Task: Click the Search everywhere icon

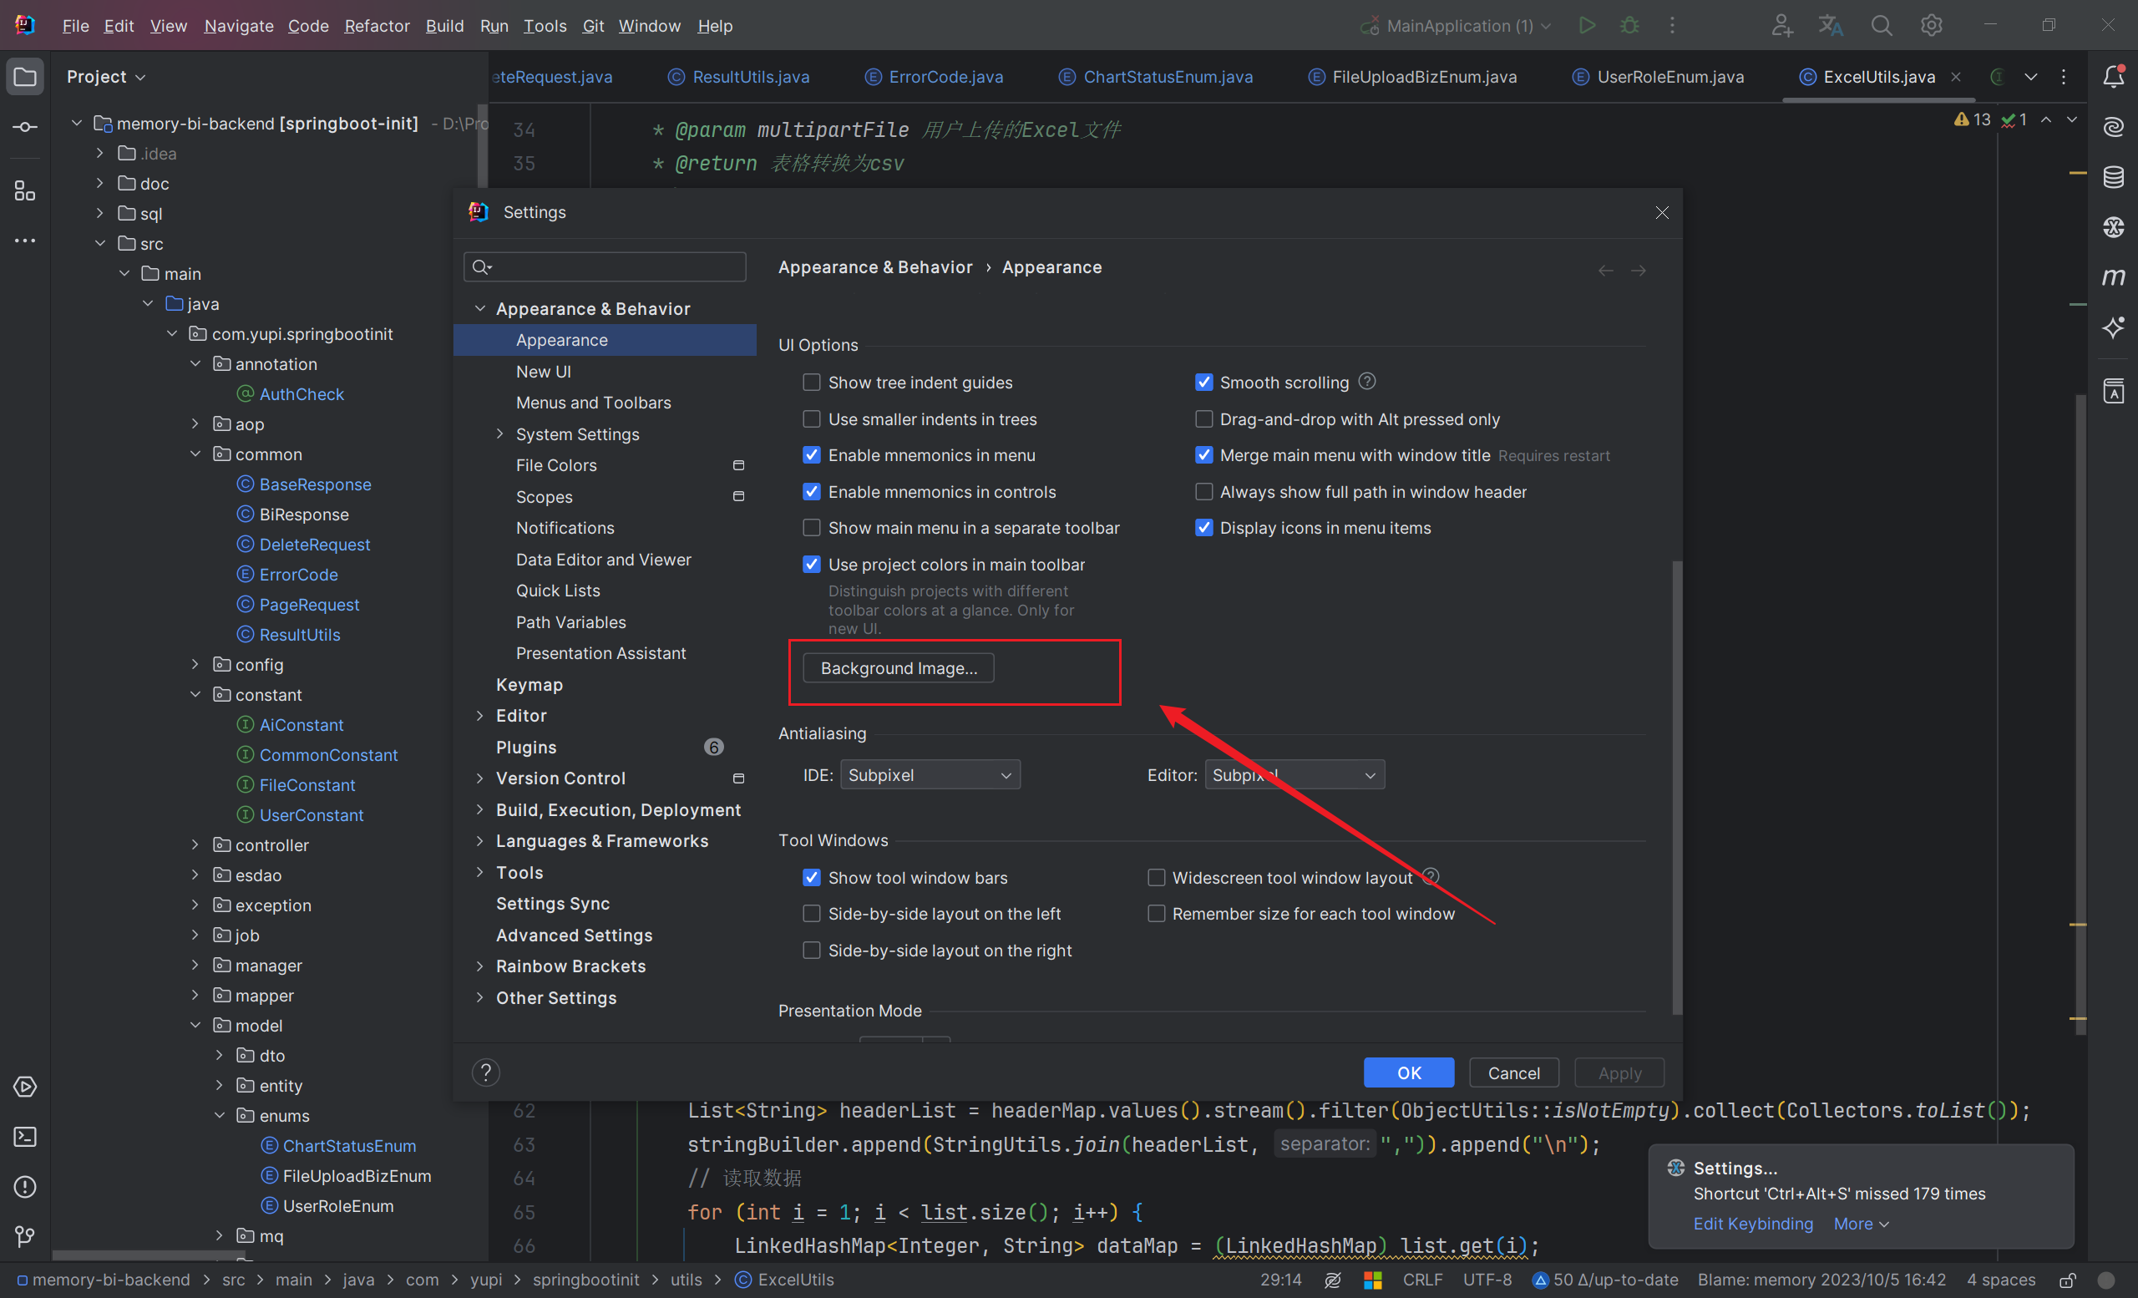Action: pos(1882,24)
